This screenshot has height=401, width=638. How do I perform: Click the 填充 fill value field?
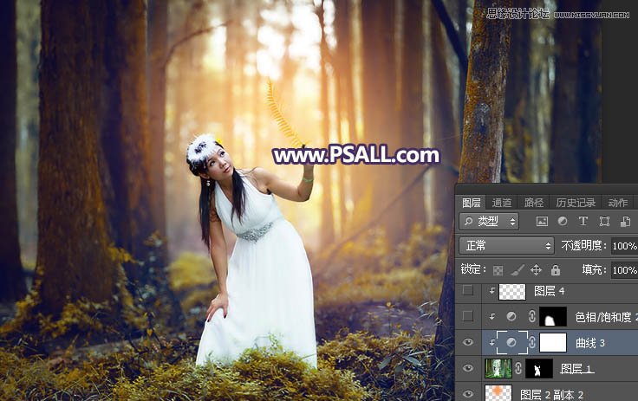625,270
